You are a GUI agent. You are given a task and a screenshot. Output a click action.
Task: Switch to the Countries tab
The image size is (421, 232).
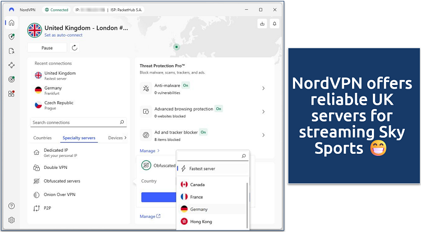[x=42, y=138]
